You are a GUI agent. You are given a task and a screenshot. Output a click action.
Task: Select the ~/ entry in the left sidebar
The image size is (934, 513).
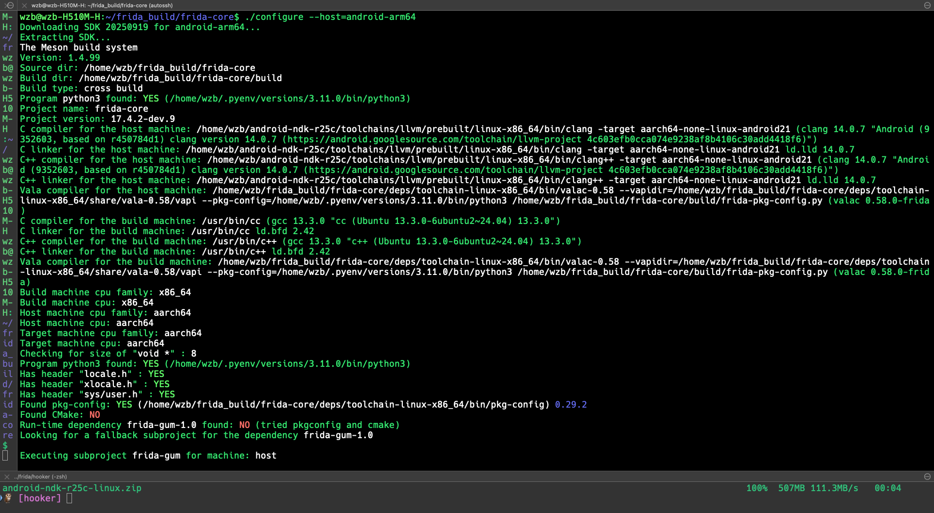pos(7,37)
